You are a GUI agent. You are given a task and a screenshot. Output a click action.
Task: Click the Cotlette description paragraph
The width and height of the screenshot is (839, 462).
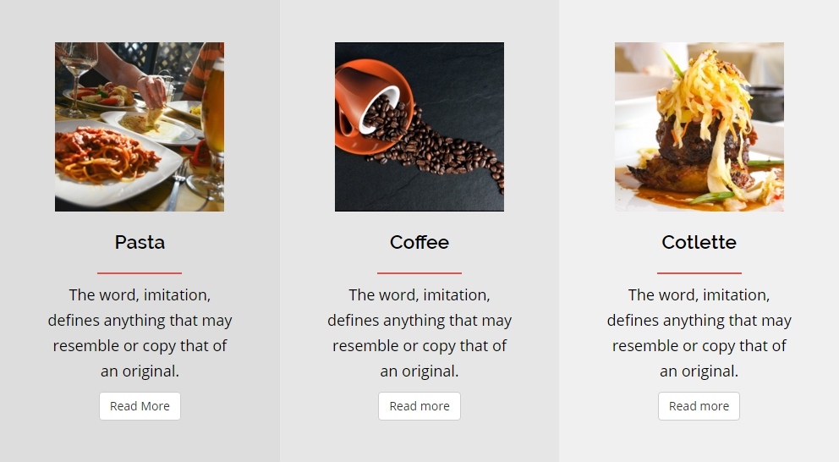point(699,333)
